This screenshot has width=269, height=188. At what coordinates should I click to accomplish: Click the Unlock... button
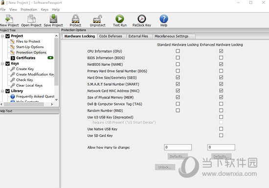coord(165,167)
